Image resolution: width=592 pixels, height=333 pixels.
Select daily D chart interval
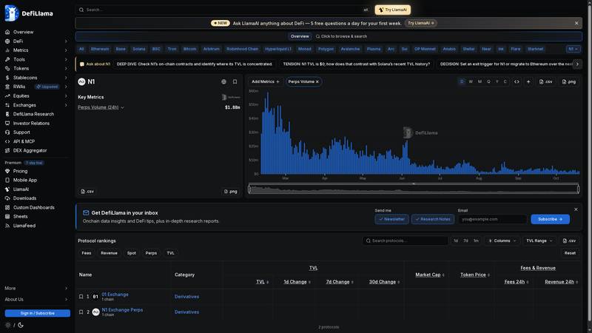tap(462, 81)
